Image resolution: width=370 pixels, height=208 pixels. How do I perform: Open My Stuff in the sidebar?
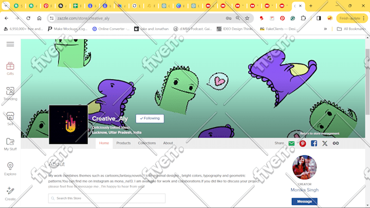(10, 144)
